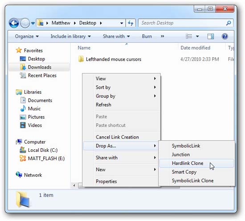The image size is (245, 221).
Task: Click the Refresh button beside the address bar
Action: pyautogui.click(x=131, y=23)
